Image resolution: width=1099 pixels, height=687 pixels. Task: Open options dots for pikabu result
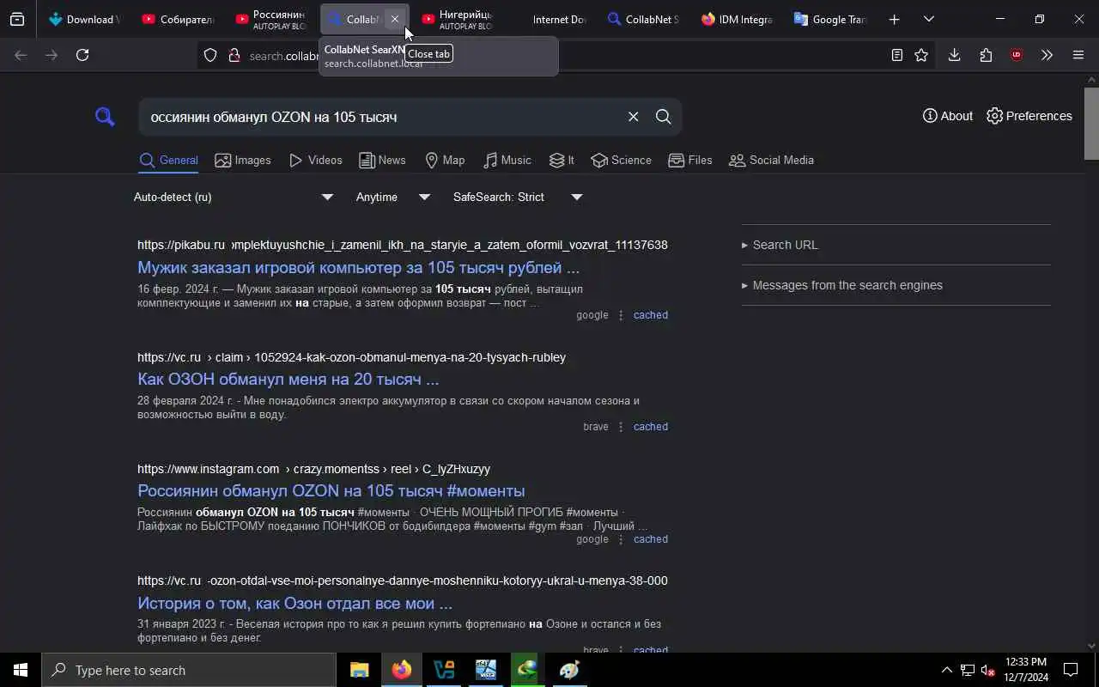click(621, 315)
